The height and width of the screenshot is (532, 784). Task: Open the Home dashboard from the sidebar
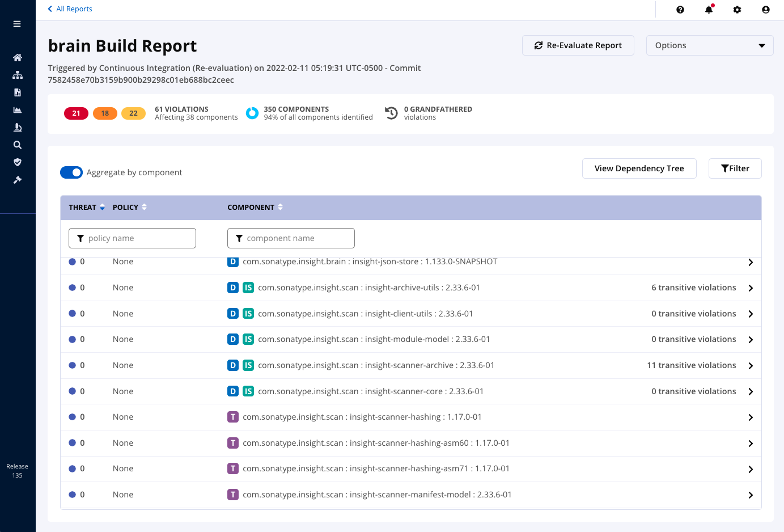pyautogui.click(x=17, y=57)
